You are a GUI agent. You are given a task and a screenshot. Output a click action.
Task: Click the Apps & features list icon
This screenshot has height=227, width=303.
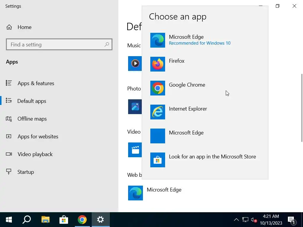9,83
